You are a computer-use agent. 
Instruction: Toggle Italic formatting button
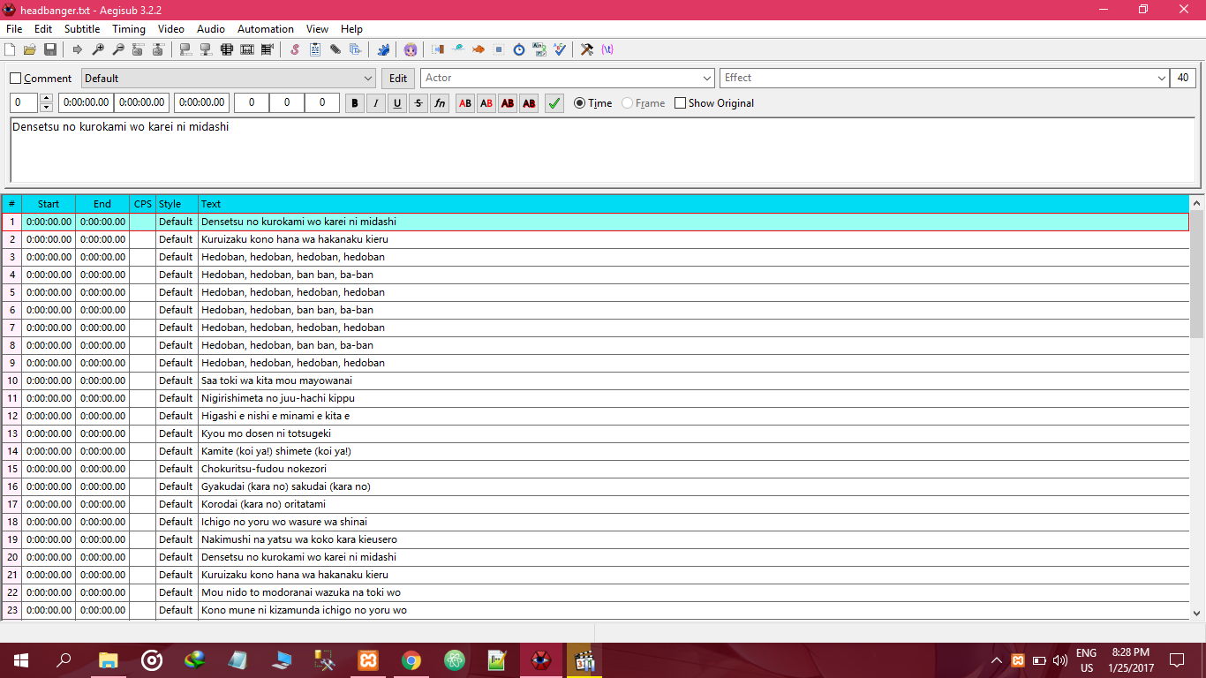click(x=376, y=103)
